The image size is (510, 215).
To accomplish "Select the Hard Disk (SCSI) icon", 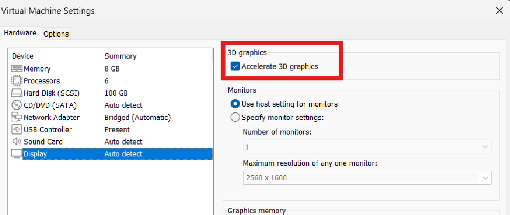I will point(16,93).
